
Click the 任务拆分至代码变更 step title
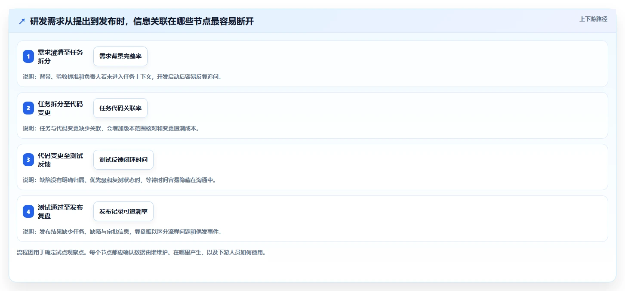pos(61,108)
